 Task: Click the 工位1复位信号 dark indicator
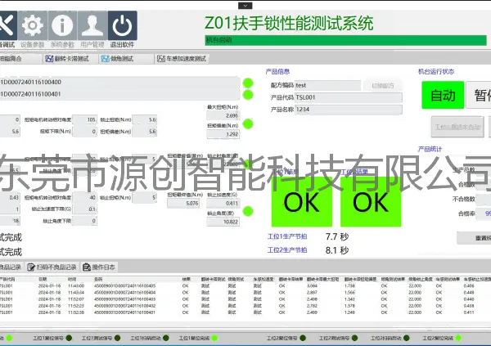(69, 338)
